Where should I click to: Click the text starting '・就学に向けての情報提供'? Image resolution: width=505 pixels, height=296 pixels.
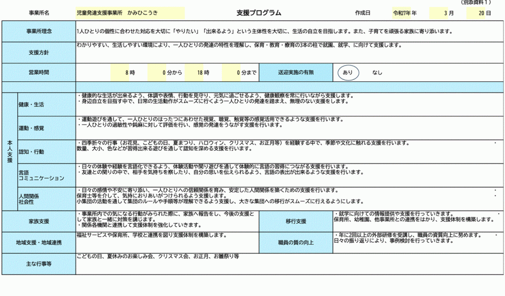tap(414, 217)
